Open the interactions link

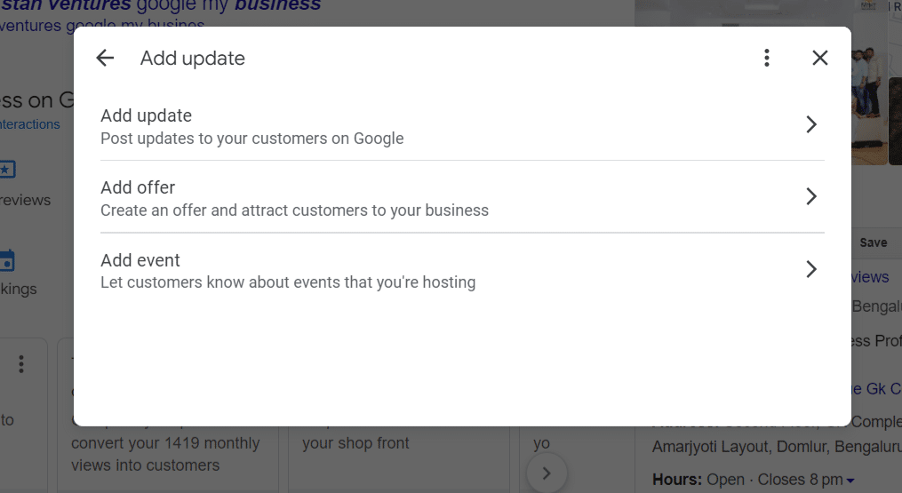tap(30, 124)
